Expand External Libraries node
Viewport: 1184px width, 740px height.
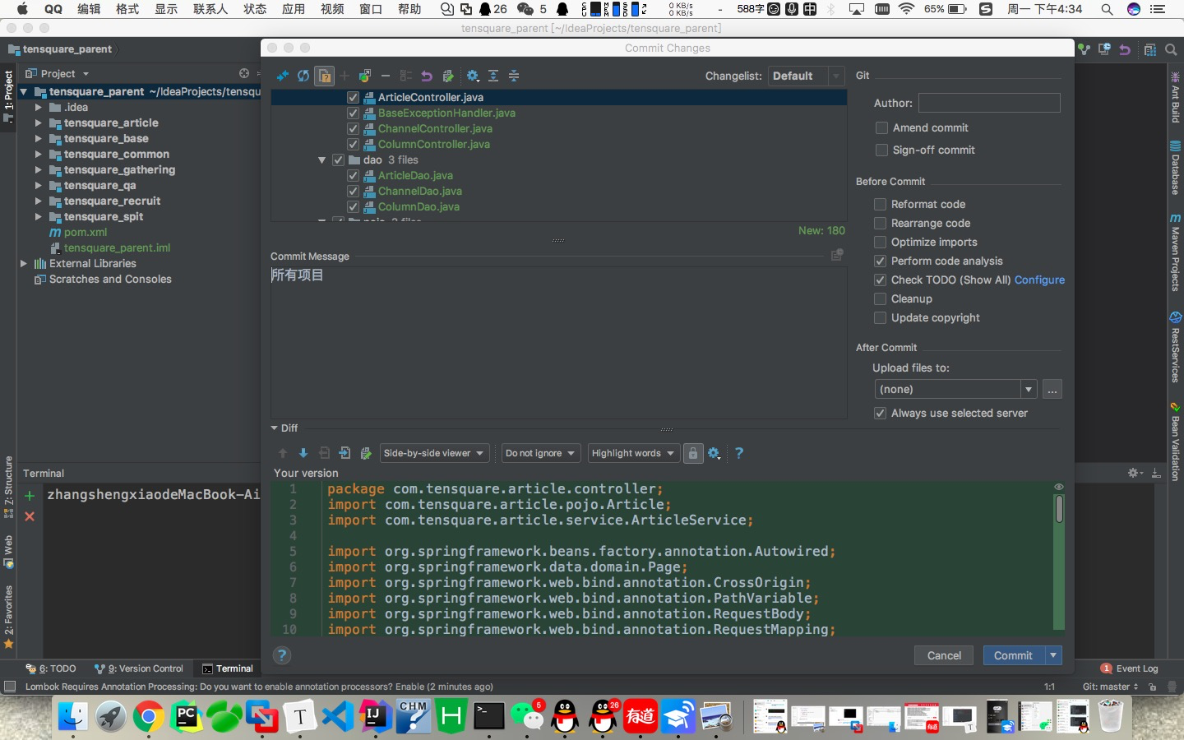pos(23,263)
